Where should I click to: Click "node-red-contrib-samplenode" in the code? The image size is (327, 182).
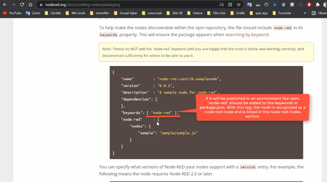[188, 79]
